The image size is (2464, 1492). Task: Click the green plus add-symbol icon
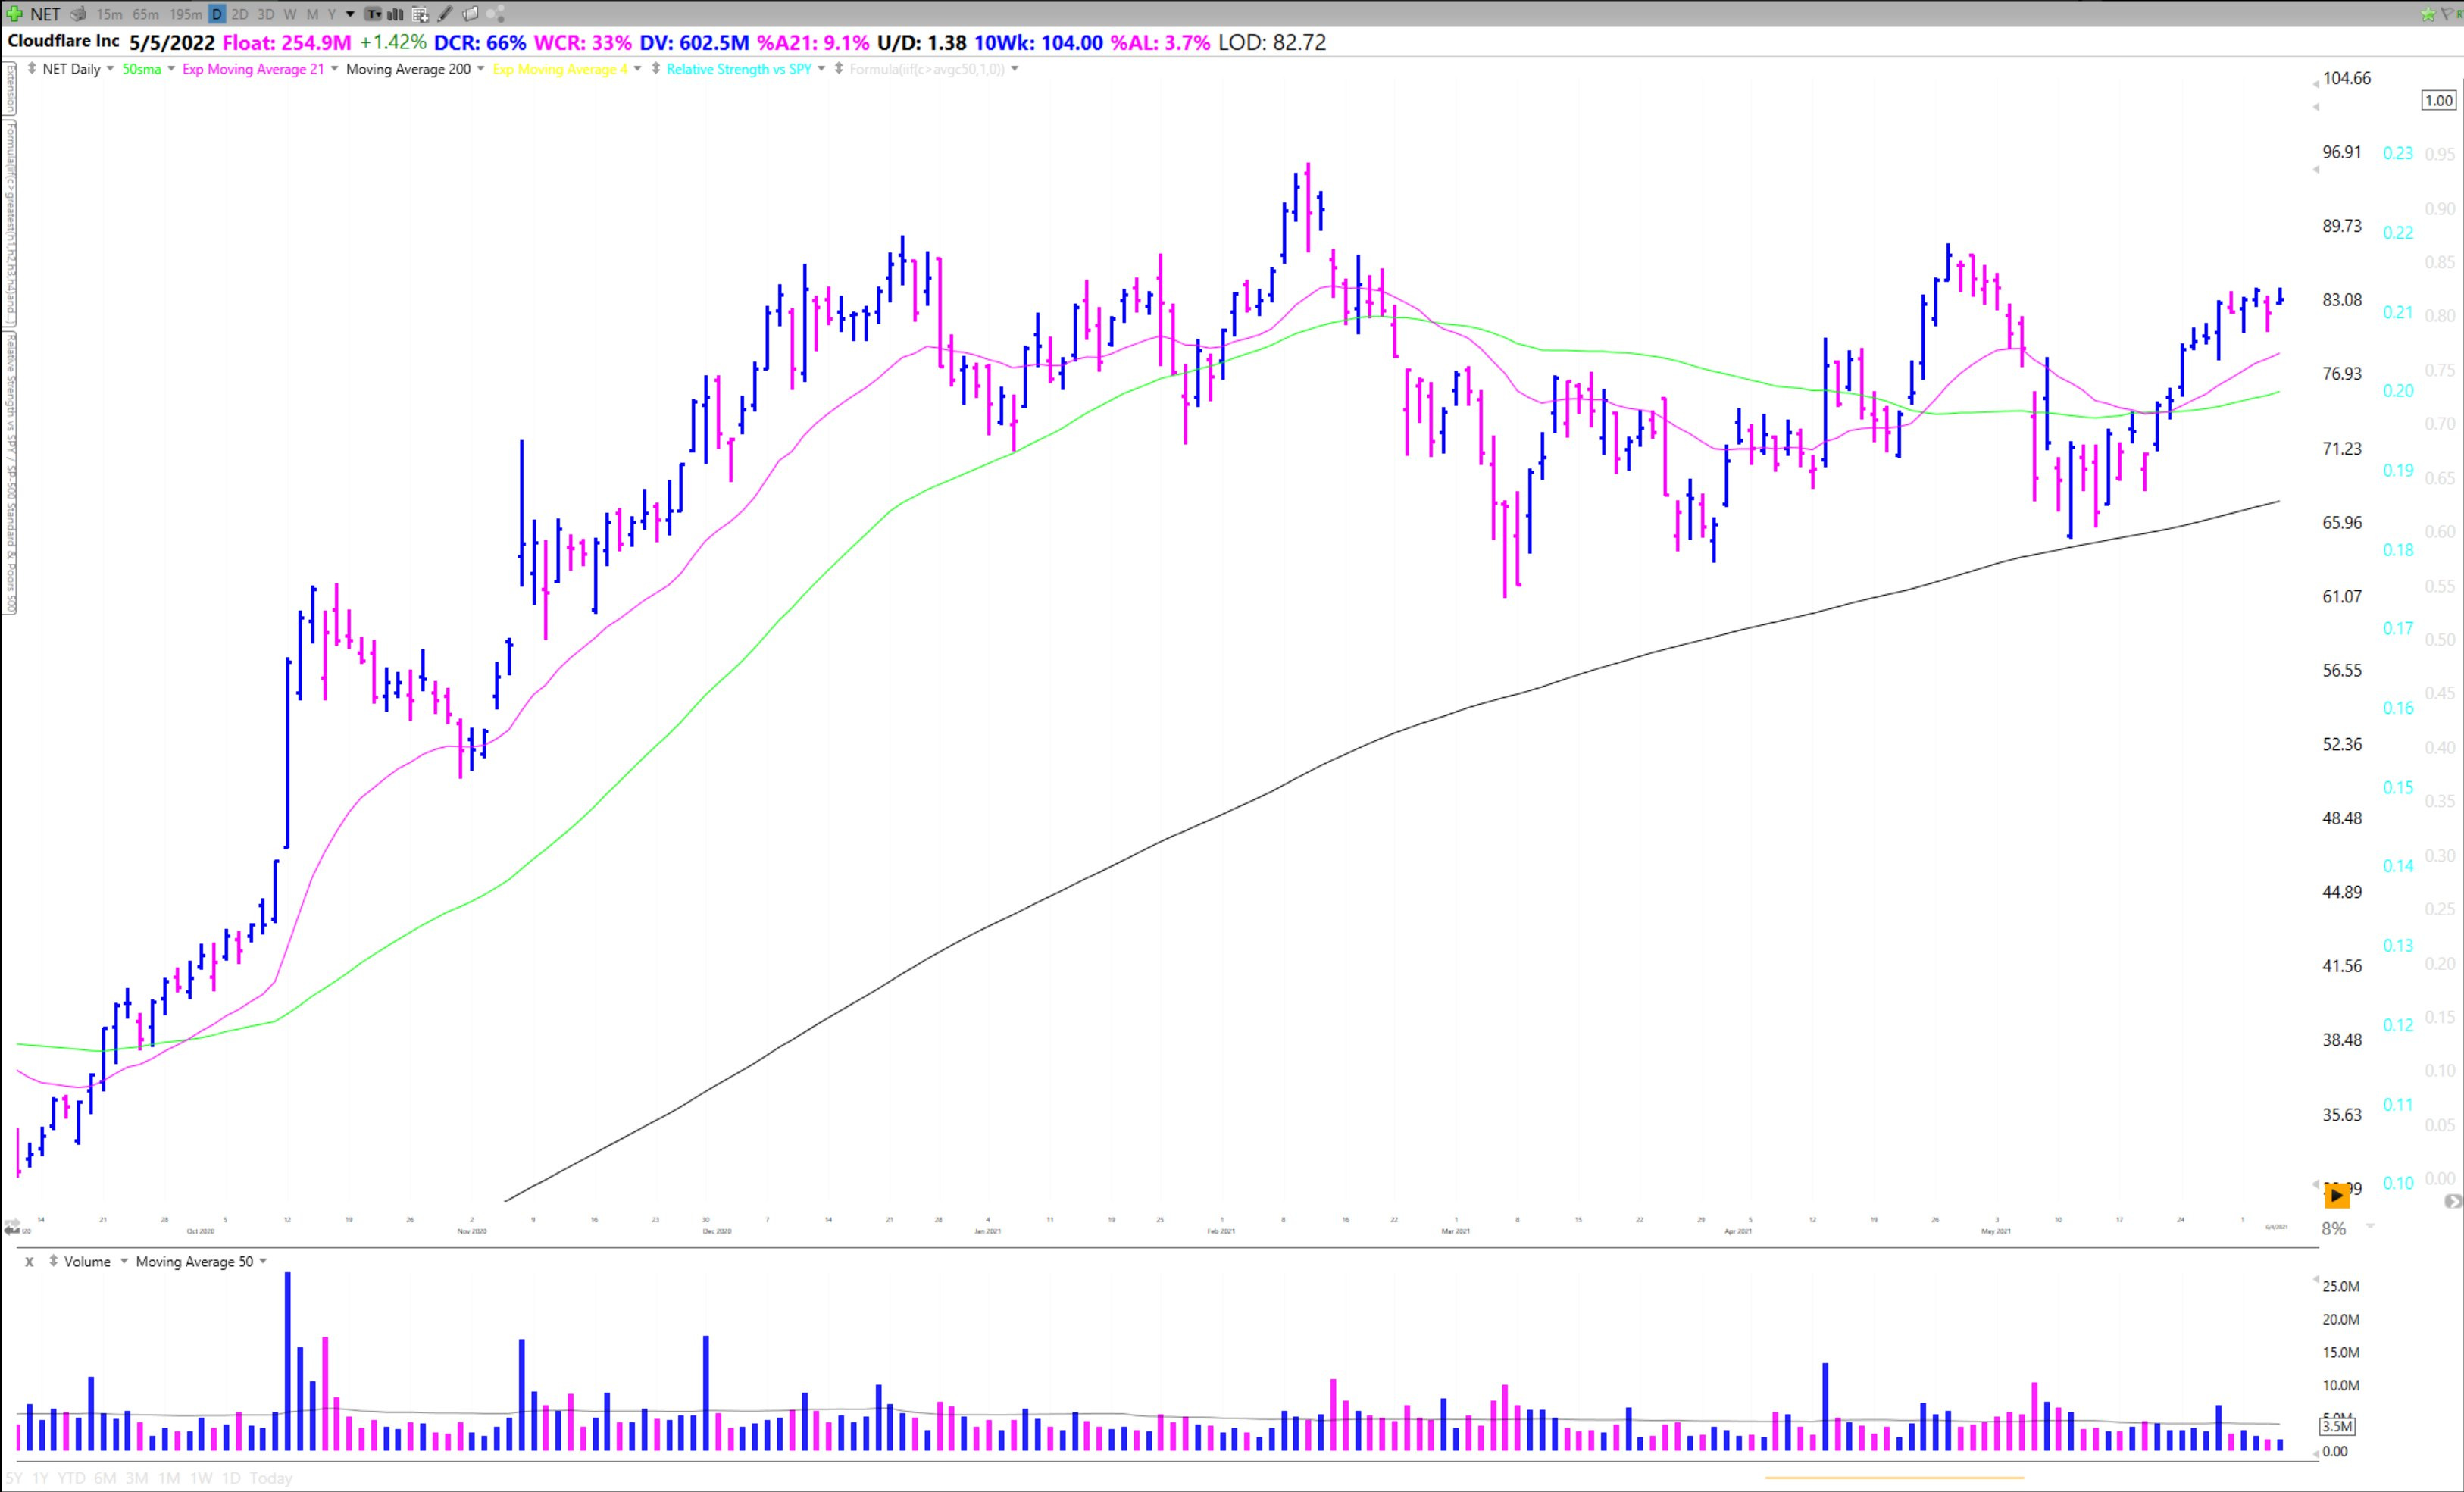click(x=14, y=14)
